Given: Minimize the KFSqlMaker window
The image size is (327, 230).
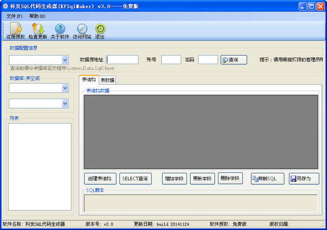Looking at the screenshot, I should [302, 6].
